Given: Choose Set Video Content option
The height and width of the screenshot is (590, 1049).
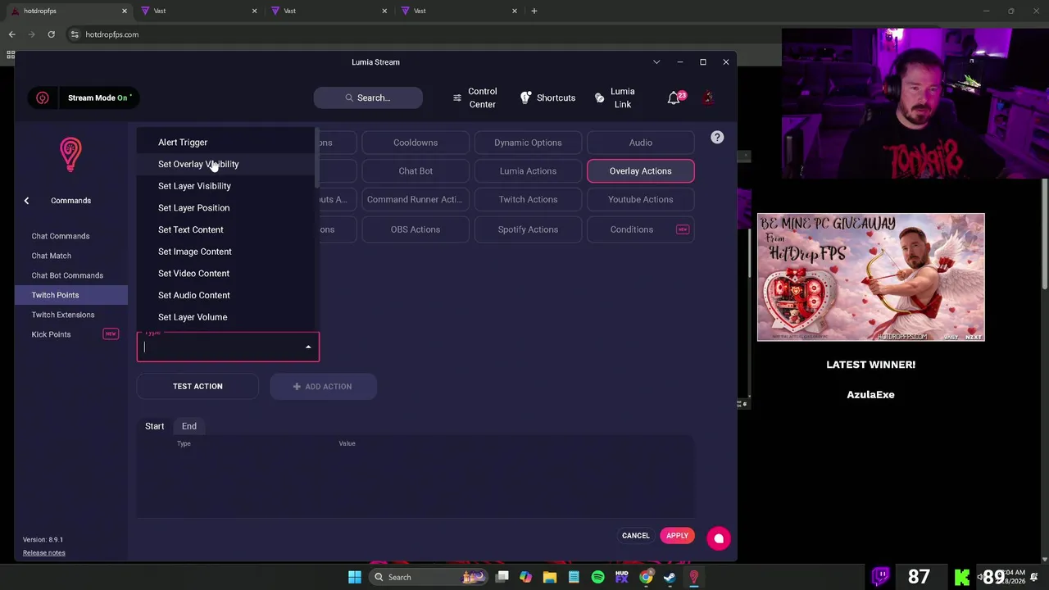Looking at the screenshot, I should coord(227,274).
